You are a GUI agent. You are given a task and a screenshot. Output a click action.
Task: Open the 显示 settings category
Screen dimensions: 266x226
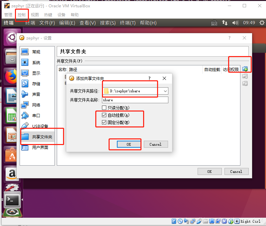(37, 73)
